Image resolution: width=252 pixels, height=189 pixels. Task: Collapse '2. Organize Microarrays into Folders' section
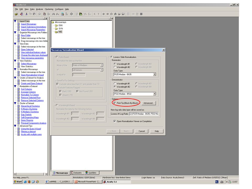click(x=15, y=33)
